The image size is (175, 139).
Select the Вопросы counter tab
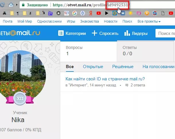(89, 51)
